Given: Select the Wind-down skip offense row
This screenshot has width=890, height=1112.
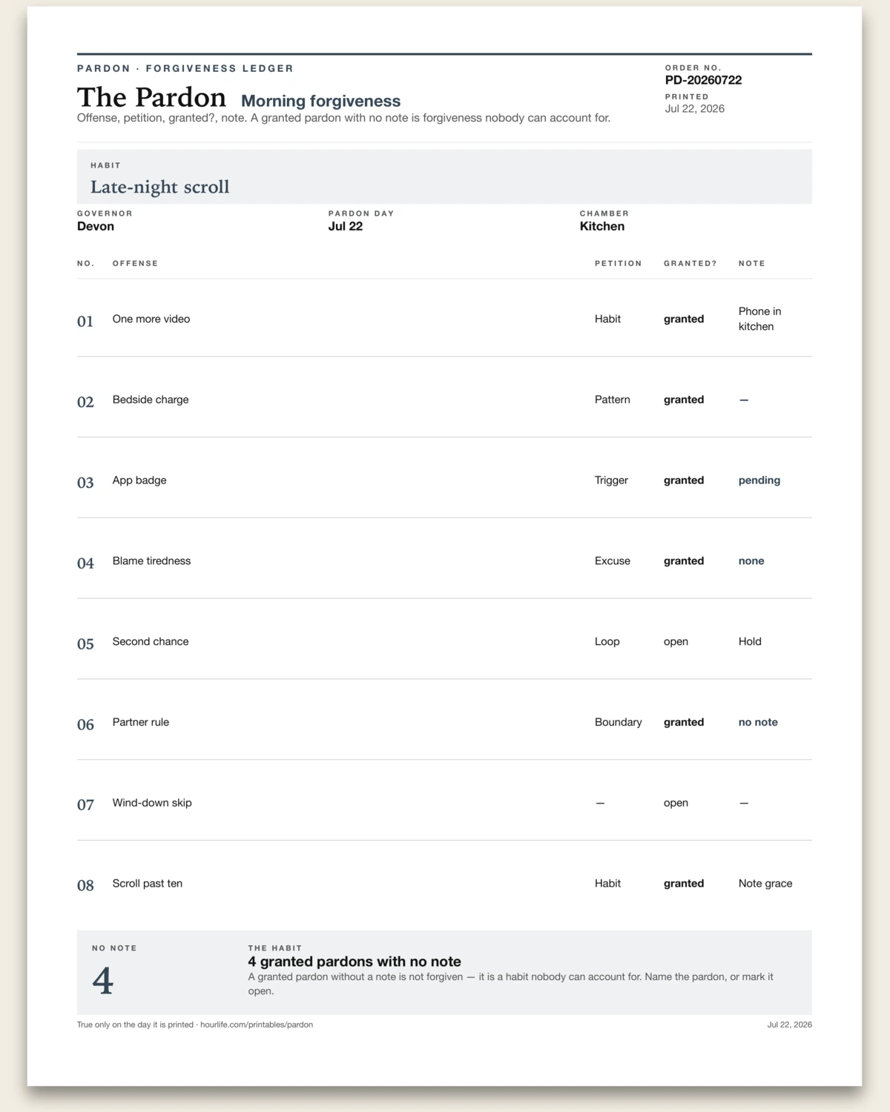Looking at the screenshot, I should pos(444,803).
